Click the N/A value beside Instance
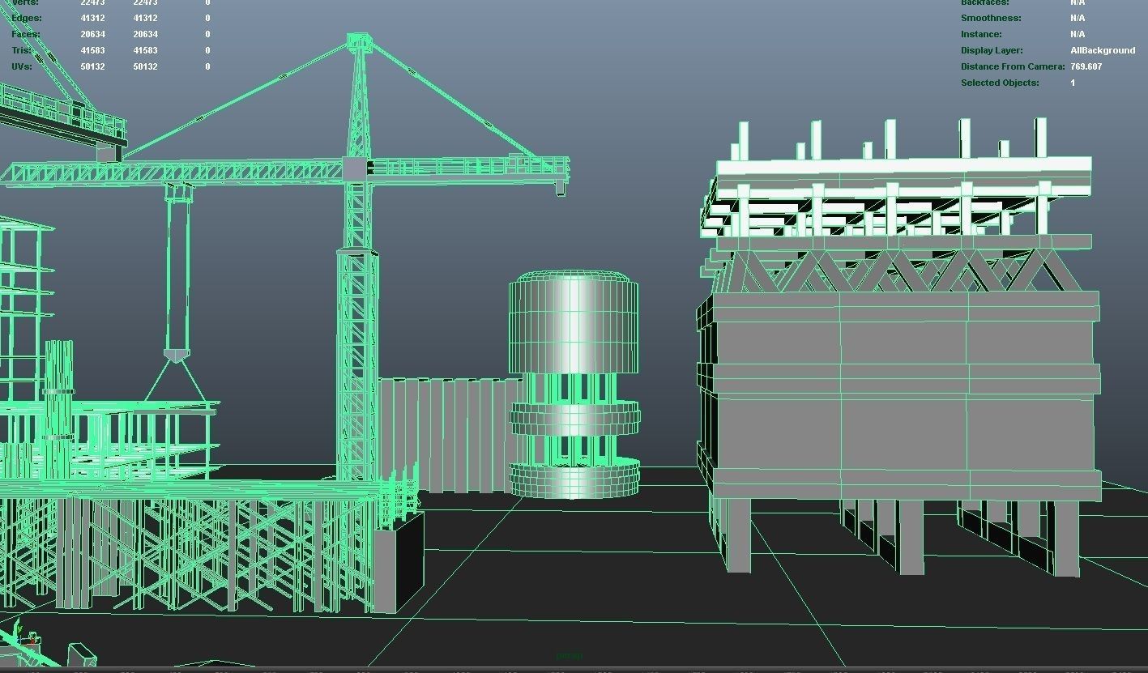The width and height of the screenshot is (1148, 673). pyautogui.click(x=1078, y=34)
